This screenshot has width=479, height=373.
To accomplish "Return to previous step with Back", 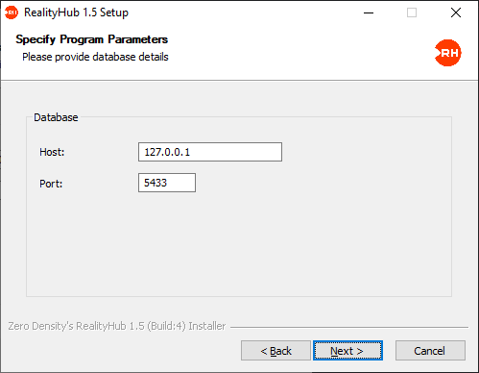I will (275, 351).
